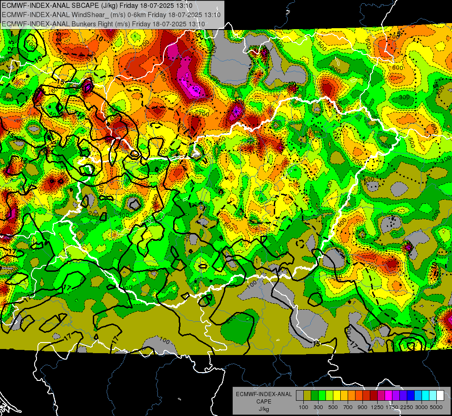This screenshot has width=452, height=416.
Task: Click the legend tick label 100
Action: tap(303, 407)
